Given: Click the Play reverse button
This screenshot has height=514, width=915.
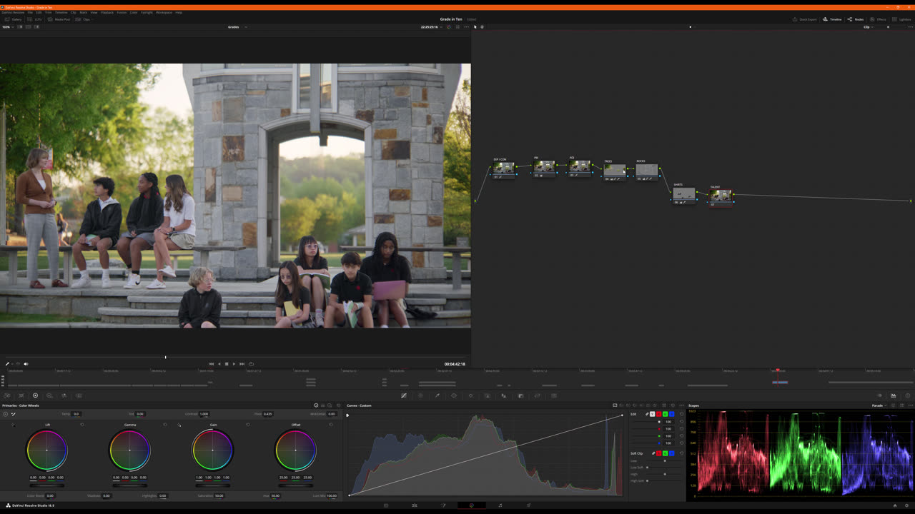Looking at the screenshot, I should [x=219, y=364].
